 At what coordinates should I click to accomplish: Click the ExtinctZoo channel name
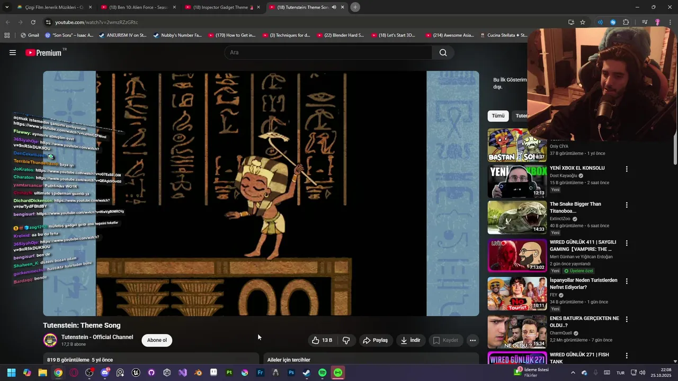pyautogui.click(x=560, y=219)
